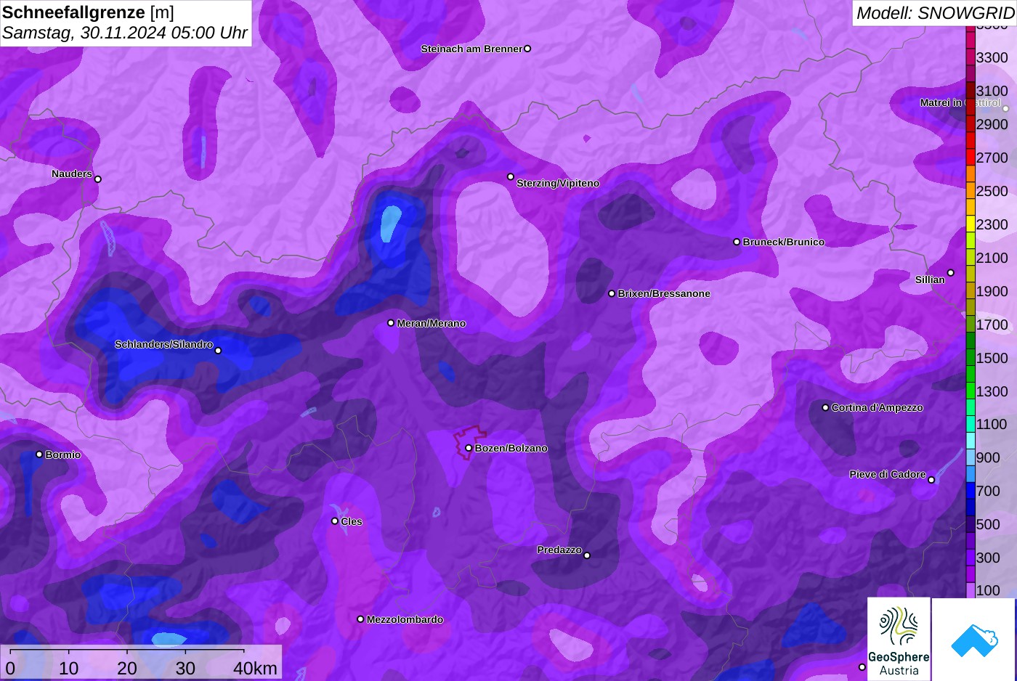Click the Meran/Merano label text
The height and width of the screenshot is (681, 1017).
(x=431, y=323)
